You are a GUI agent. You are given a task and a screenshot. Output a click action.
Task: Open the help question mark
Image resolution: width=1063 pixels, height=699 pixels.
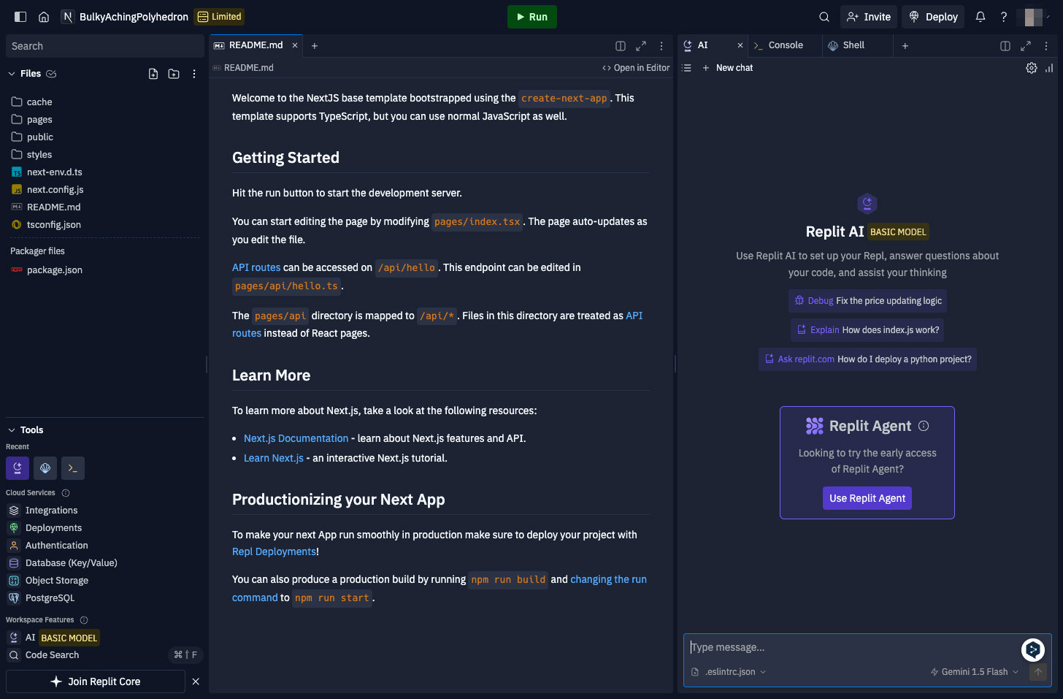pyautogui.click(x=1004, y=17)
